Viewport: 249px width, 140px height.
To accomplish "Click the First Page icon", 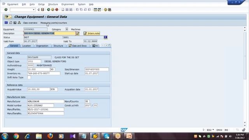I will [77, 10].
